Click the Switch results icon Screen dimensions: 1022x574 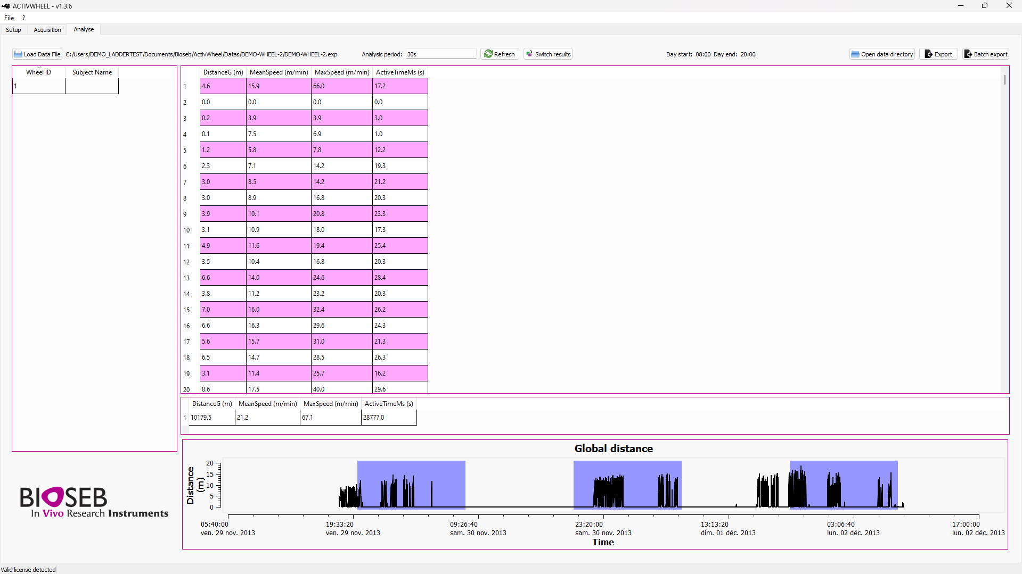click(x=529, y=54)
